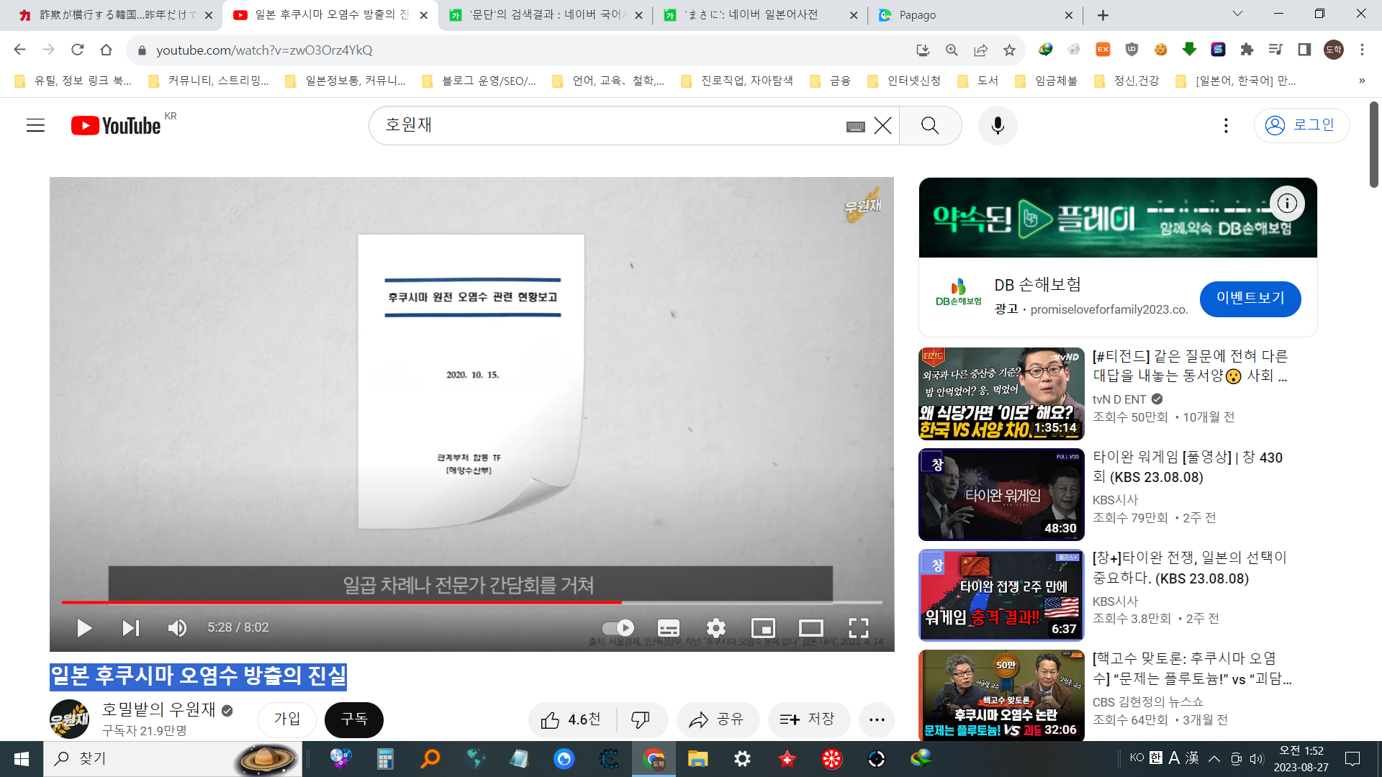
Task: Dislike the video with thumbs-down icon
Action: (640, 719)
